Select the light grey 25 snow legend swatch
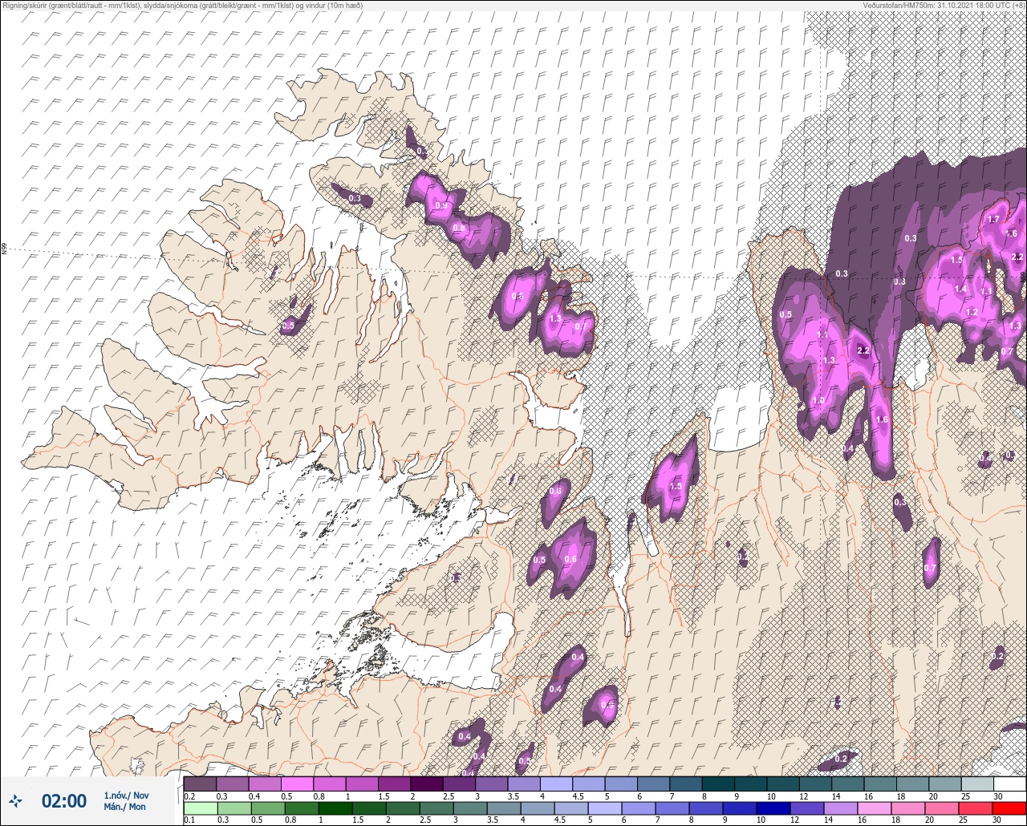The width and height of the screenshot is (1027, 826). tap(977, 783)
